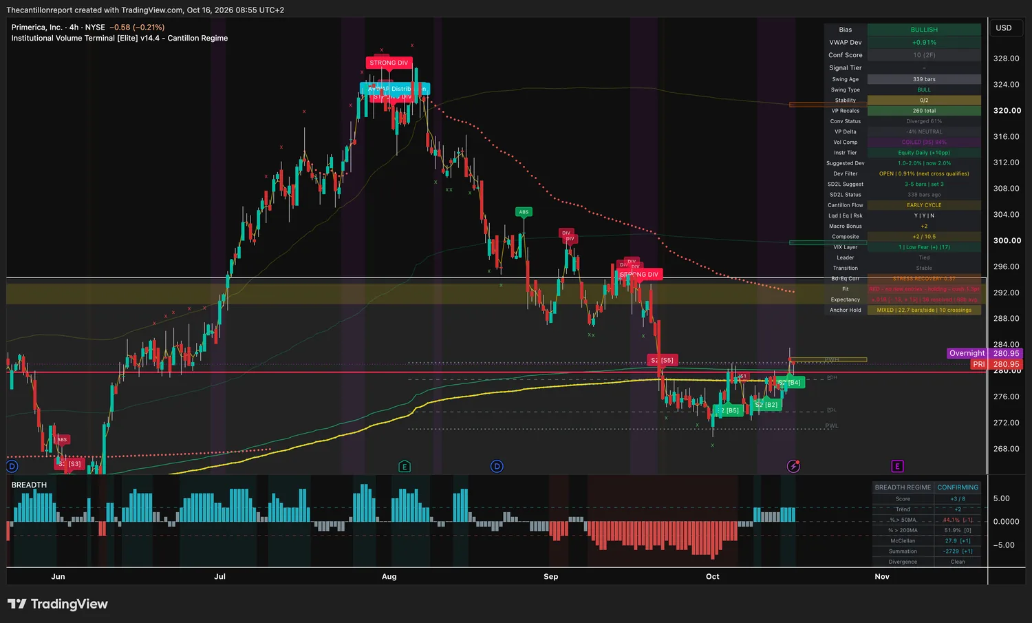Click the dividend D marker at chart's left edge
Screen dimensions: 1032x623
click(x=12, y=466)
